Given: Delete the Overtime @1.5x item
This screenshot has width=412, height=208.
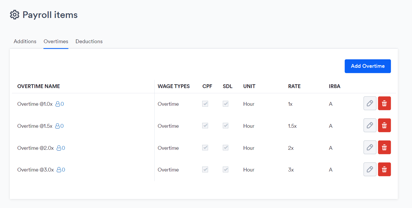Looking at the screenshot, I should click(384, 125).
